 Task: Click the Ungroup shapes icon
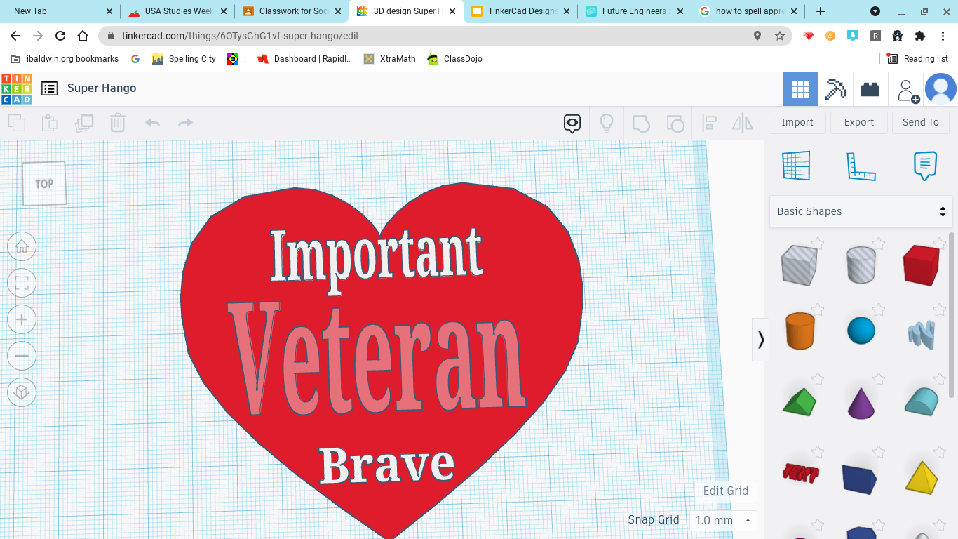[x=675, y=124]
